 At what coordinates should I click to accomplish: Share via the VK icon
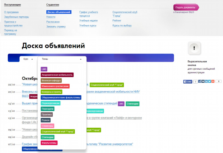[x=203, y=81]
